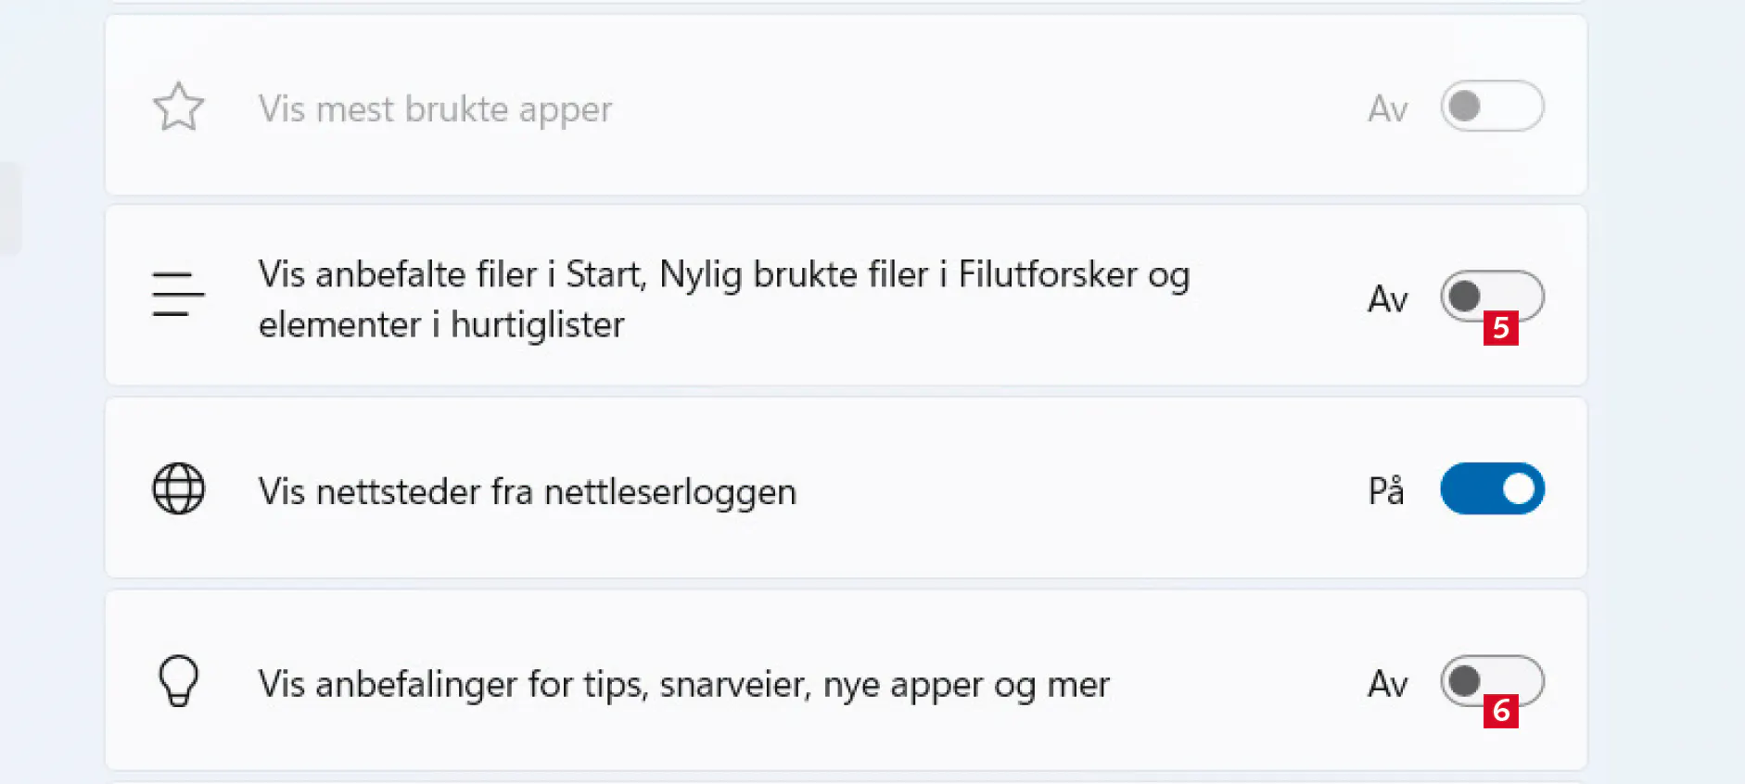The width and height of the screenshot is (1745, 784).
Task: Click the red number 5 badge
Action: 1500,328
